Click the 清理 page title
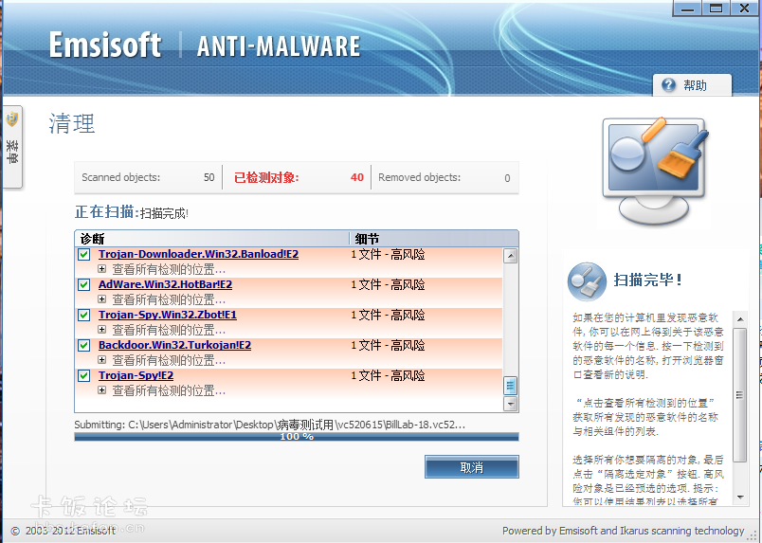The image size is (762, 543). [x=72, y=123]
